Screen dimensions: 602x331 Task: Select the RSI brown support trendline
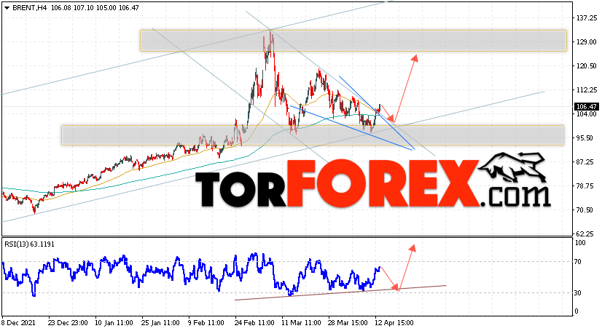coord(340,292)
